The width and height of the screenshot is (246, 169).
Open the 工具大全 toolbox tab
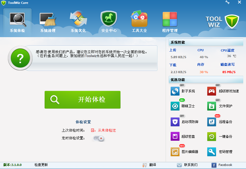click(139, 22)
